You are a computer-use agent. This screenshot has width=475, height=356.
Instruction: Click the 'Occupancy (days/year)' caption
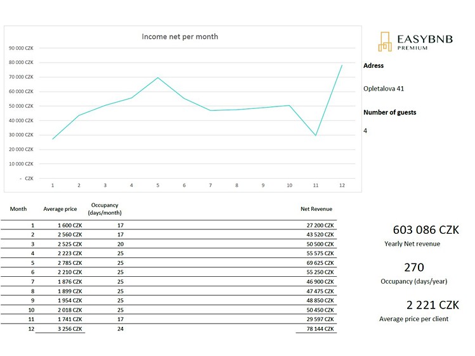[x=414, y=281]
